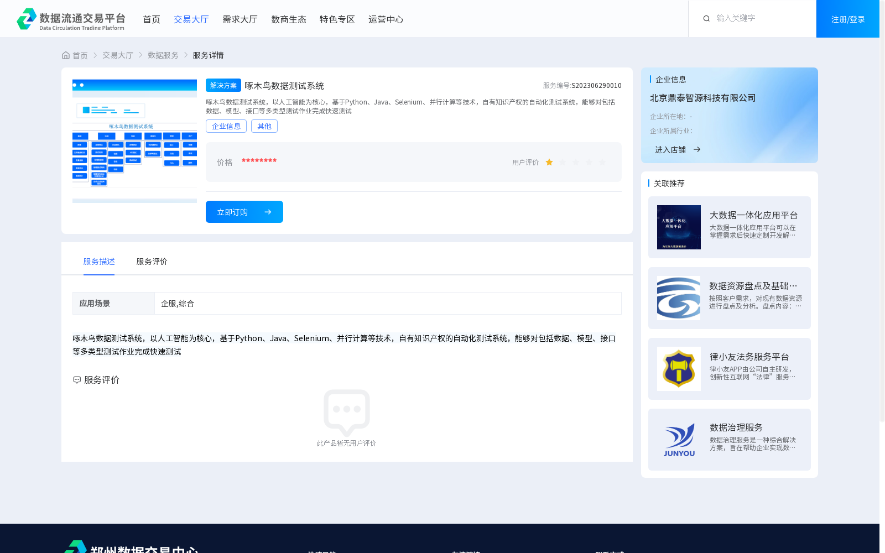Open 律小友法务服务平台 logo thumbnail
This screenshot has height=553, width=885.
(x=679, y=369)
